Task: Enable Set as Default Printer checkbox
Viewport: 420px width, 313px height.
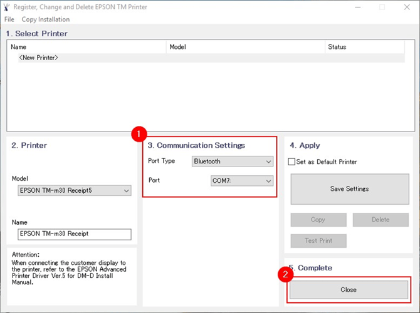Action: (x=291, y=162)
